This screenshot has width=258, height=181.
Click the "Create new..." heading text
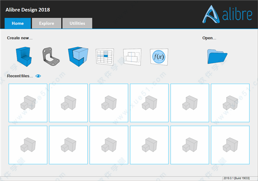(20, 38)
